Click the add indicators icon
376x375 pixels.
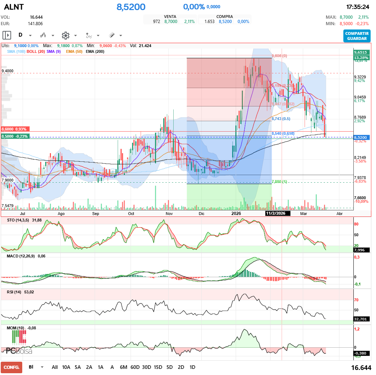click(x=89, y=35)
